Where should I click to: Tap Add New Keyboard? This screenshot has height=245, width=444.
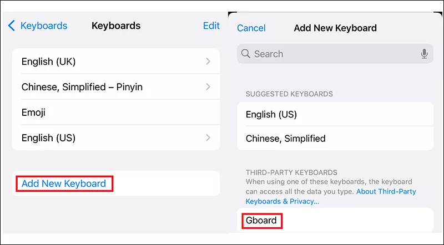64,183
